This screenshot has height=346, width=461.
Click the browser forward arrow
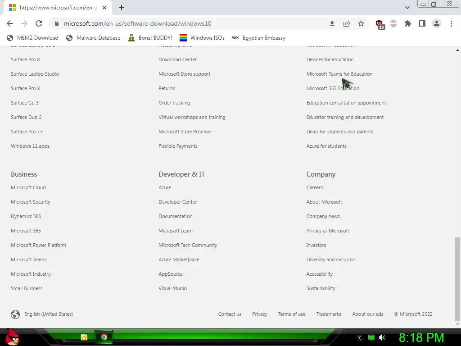[x=24, y=23]
